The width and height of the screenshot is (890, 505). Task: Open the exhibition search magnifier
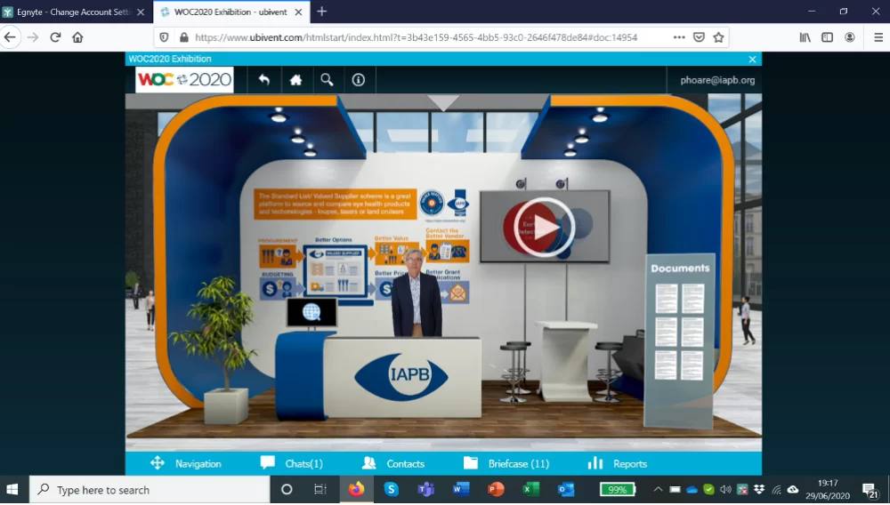pos(327,80)
